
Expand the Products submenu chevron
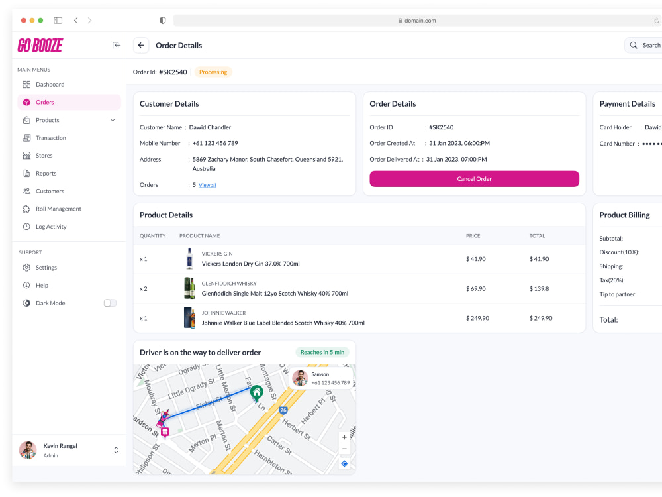[113, 120]
